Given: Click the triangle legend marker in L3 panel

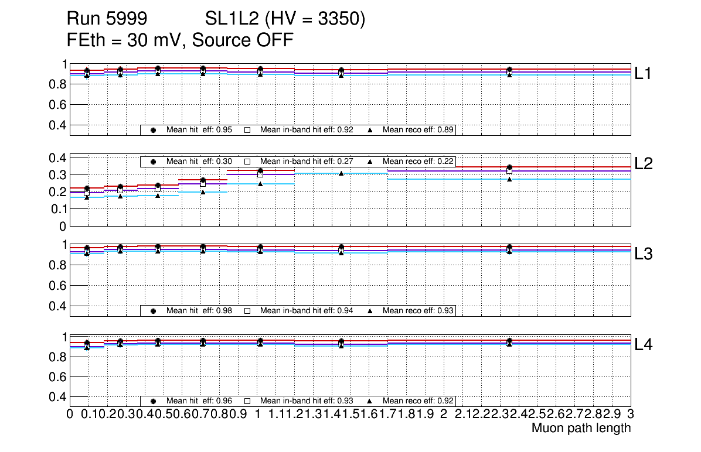Looking at the screenshot, I should [370, 311].
